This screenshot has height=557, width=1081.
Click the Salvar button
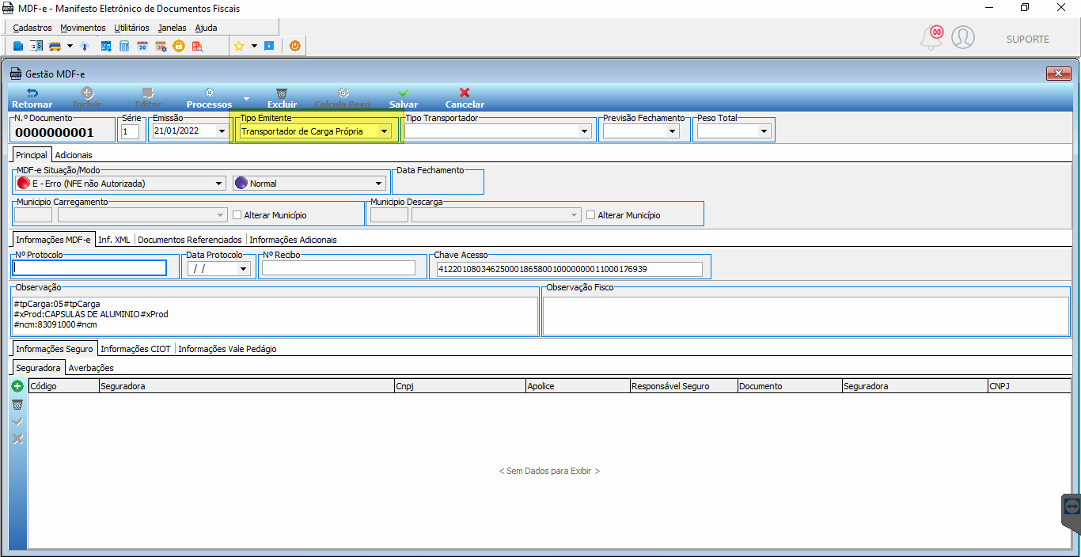click(x=404, y=98)
